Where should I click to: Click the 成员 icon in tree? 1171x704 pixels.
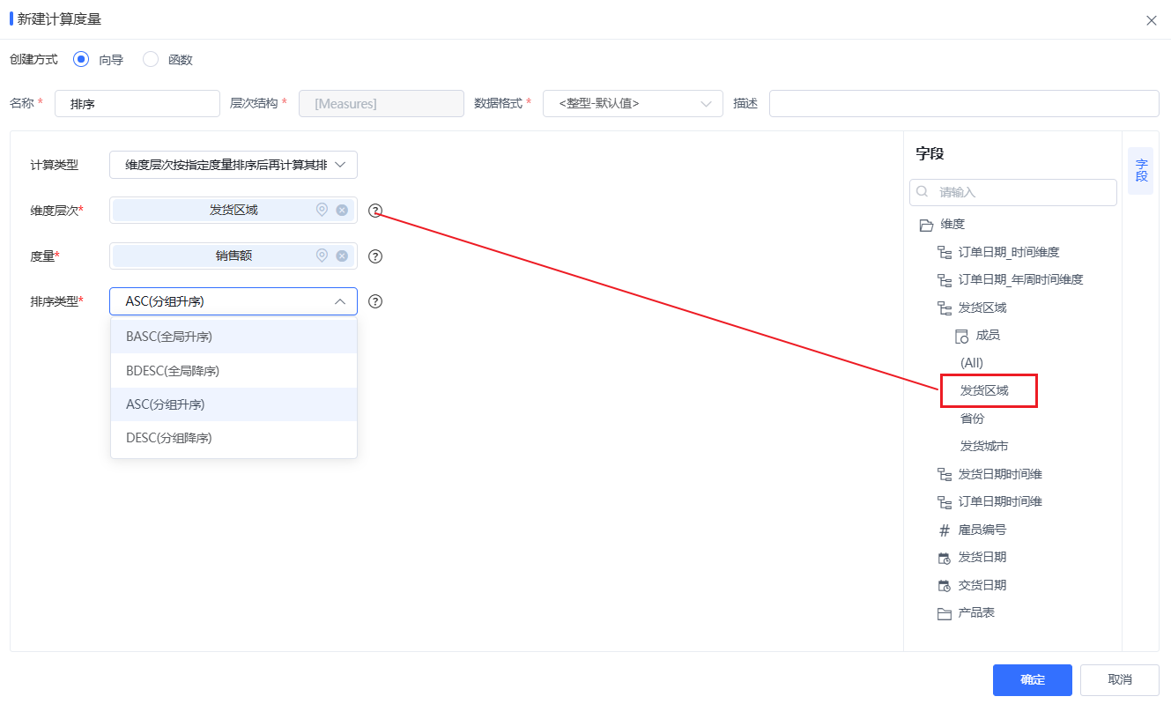coord(962,336)
